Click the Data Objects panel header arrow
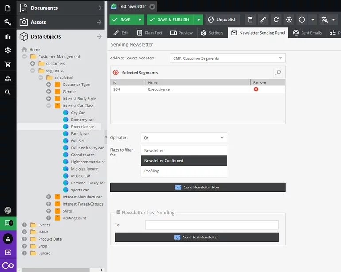Screen dimensions: 341x272 tap(99, 37)
